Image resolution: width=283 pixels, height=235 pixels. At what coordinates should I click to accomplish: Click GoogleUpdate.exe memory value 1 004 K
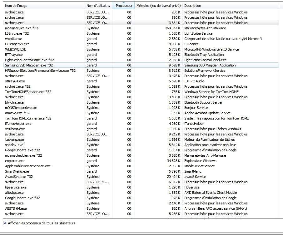pyautogui.click(x=175, y=150)
